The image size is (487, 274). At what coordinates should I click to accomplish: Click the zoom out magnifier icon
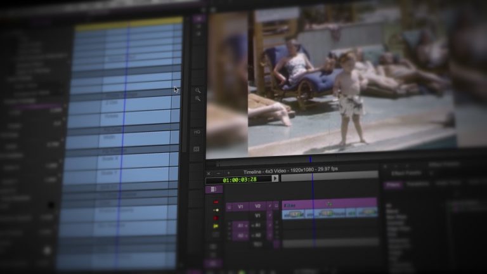pos(198,100)
